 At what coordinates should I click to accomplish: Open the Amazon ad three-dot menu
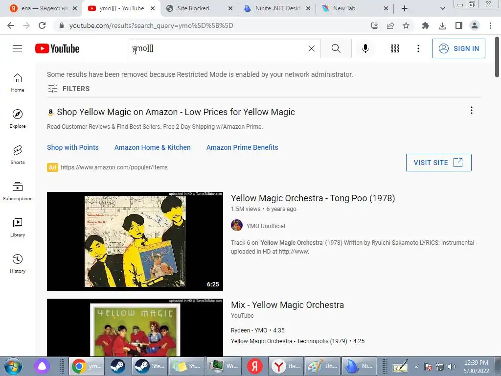[x=471, y=110]
